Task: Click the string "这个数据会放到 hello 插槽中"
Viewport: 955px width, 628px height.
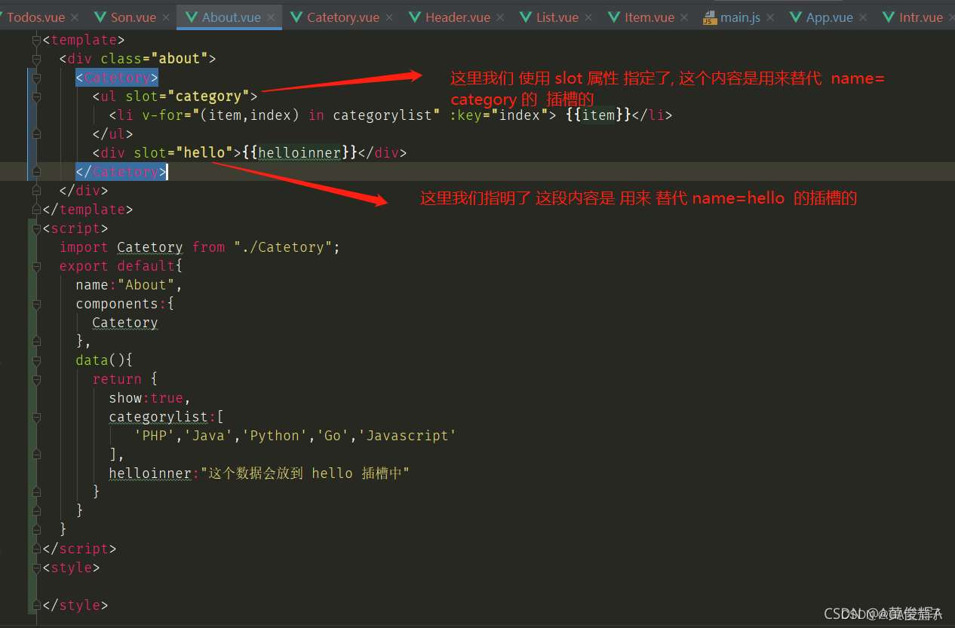Action: [305, 473]
